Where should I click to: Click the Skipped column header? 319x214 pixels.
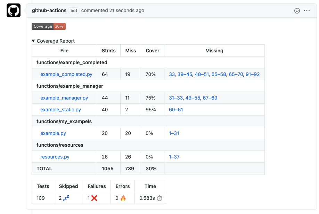[x=68, y=186]
